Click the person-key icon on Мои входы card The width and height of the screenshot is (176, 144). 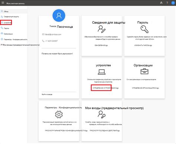pyautogui.click(x=102, y=114)
